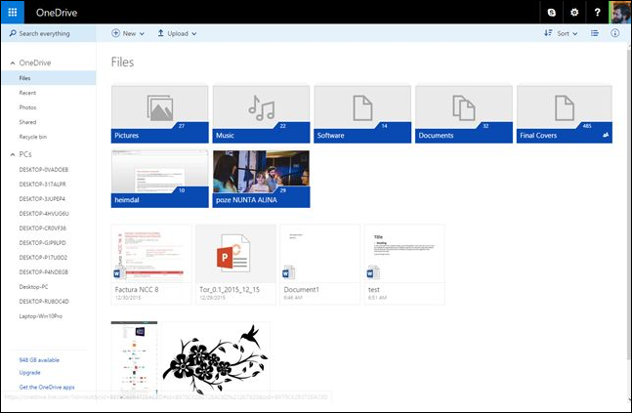Open the test document file
Image resolution: width=632 pixels, height=413 pixels.
[404, 265]
